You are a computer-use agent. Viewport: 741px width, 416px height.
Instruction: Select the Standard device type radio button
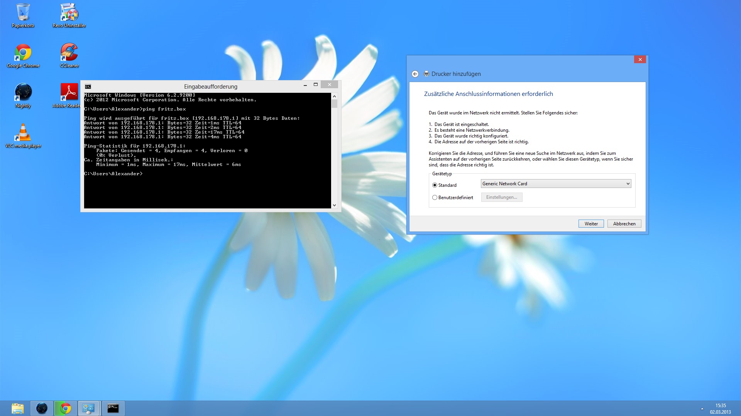pyautogui.click(x=435, y=185)
